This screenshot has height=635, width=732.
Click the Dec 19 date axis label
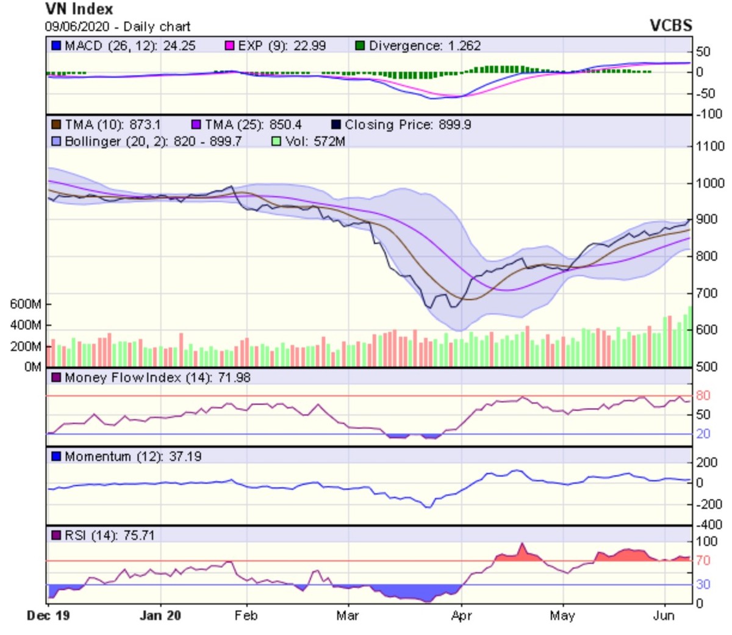48,615
